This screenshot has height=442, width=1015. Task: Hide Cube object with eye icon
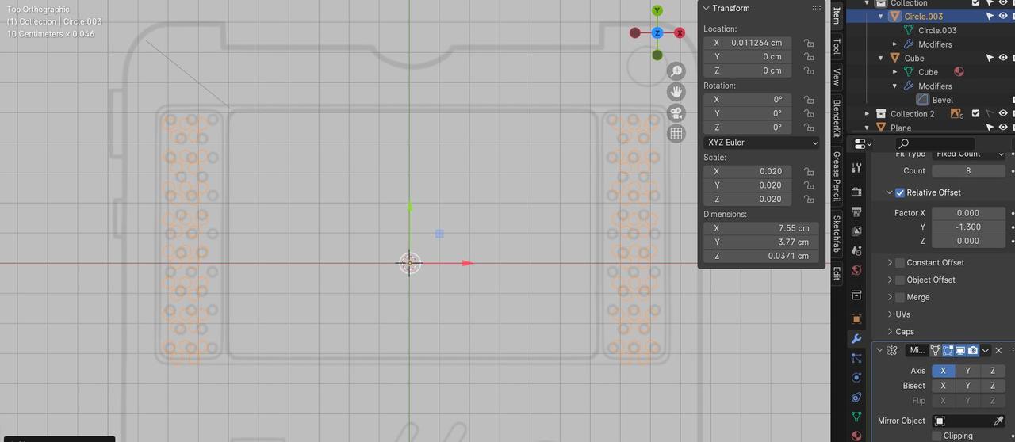1003,58
